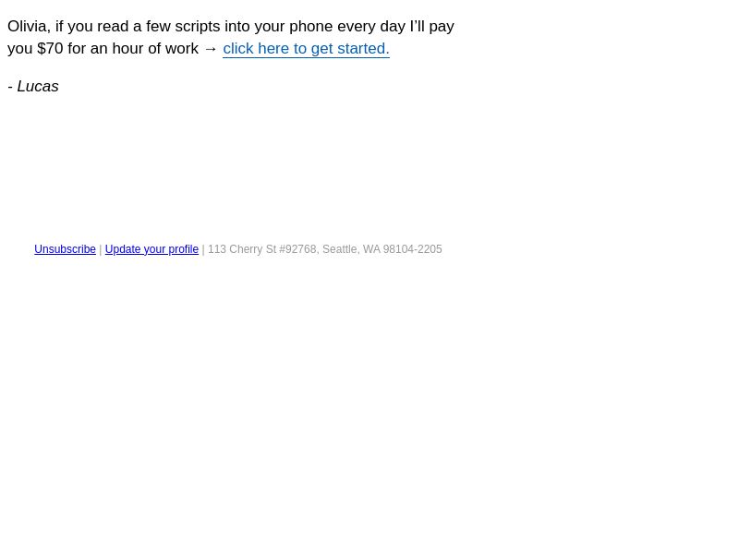Click the suite number #92768
This screenshot has height=554, width=739.
coord(298,249)
